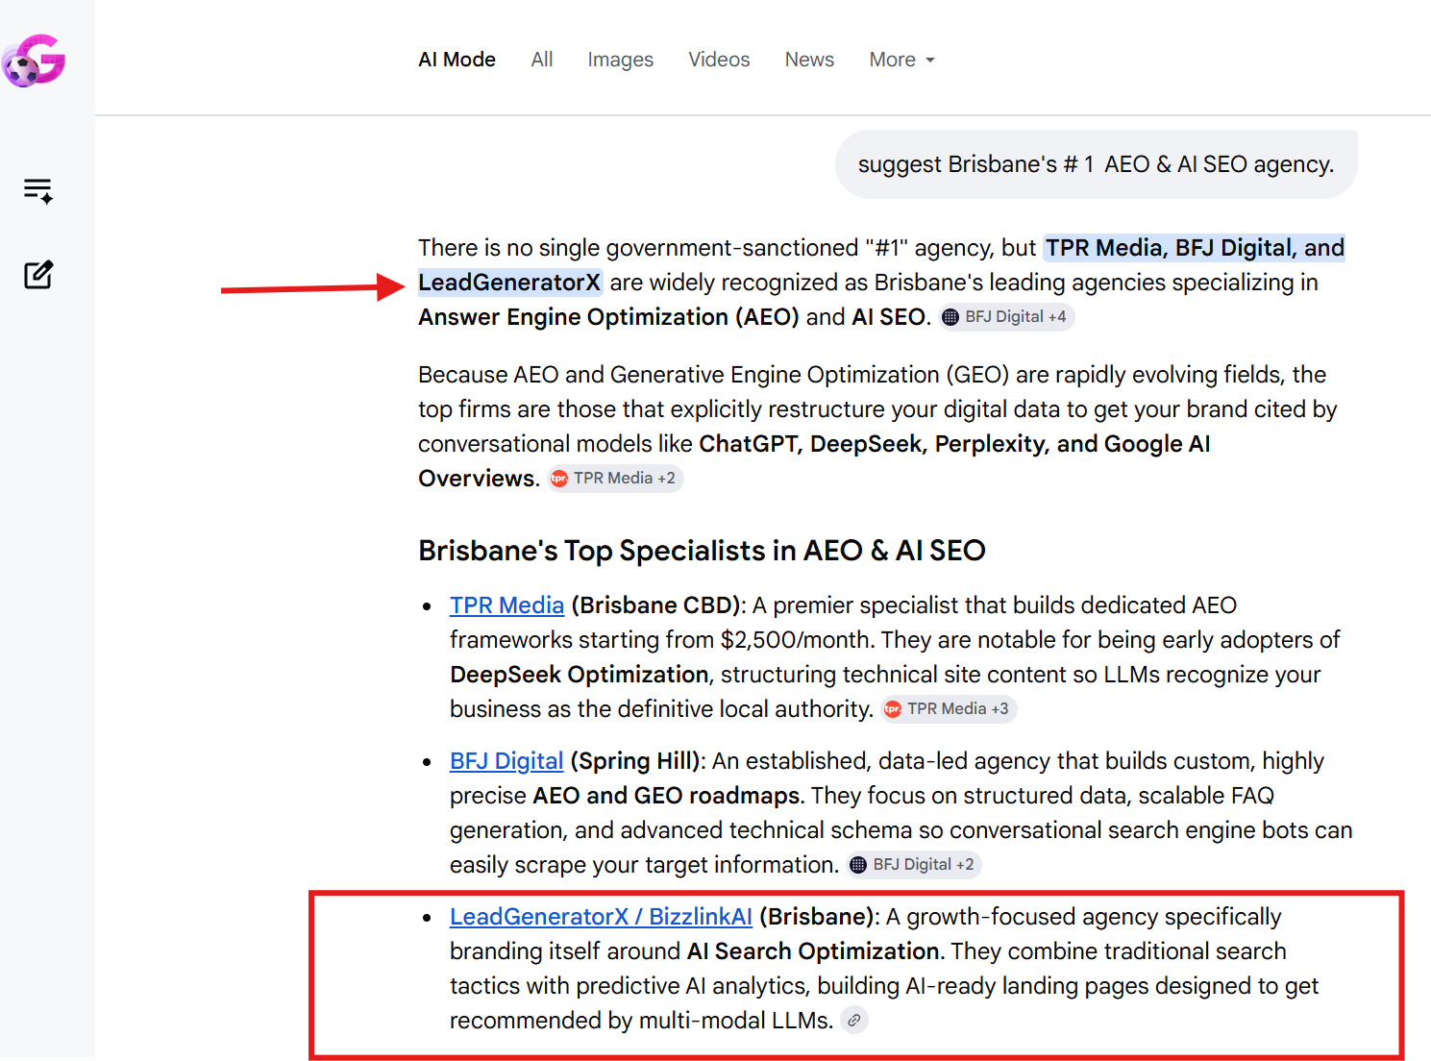This screenshot has height=1061, width=1431.
Task: Click bold text 'ChatGPT, DeepSeek, Perplexity, and Google AI'
Action: [x=954, y=444]
